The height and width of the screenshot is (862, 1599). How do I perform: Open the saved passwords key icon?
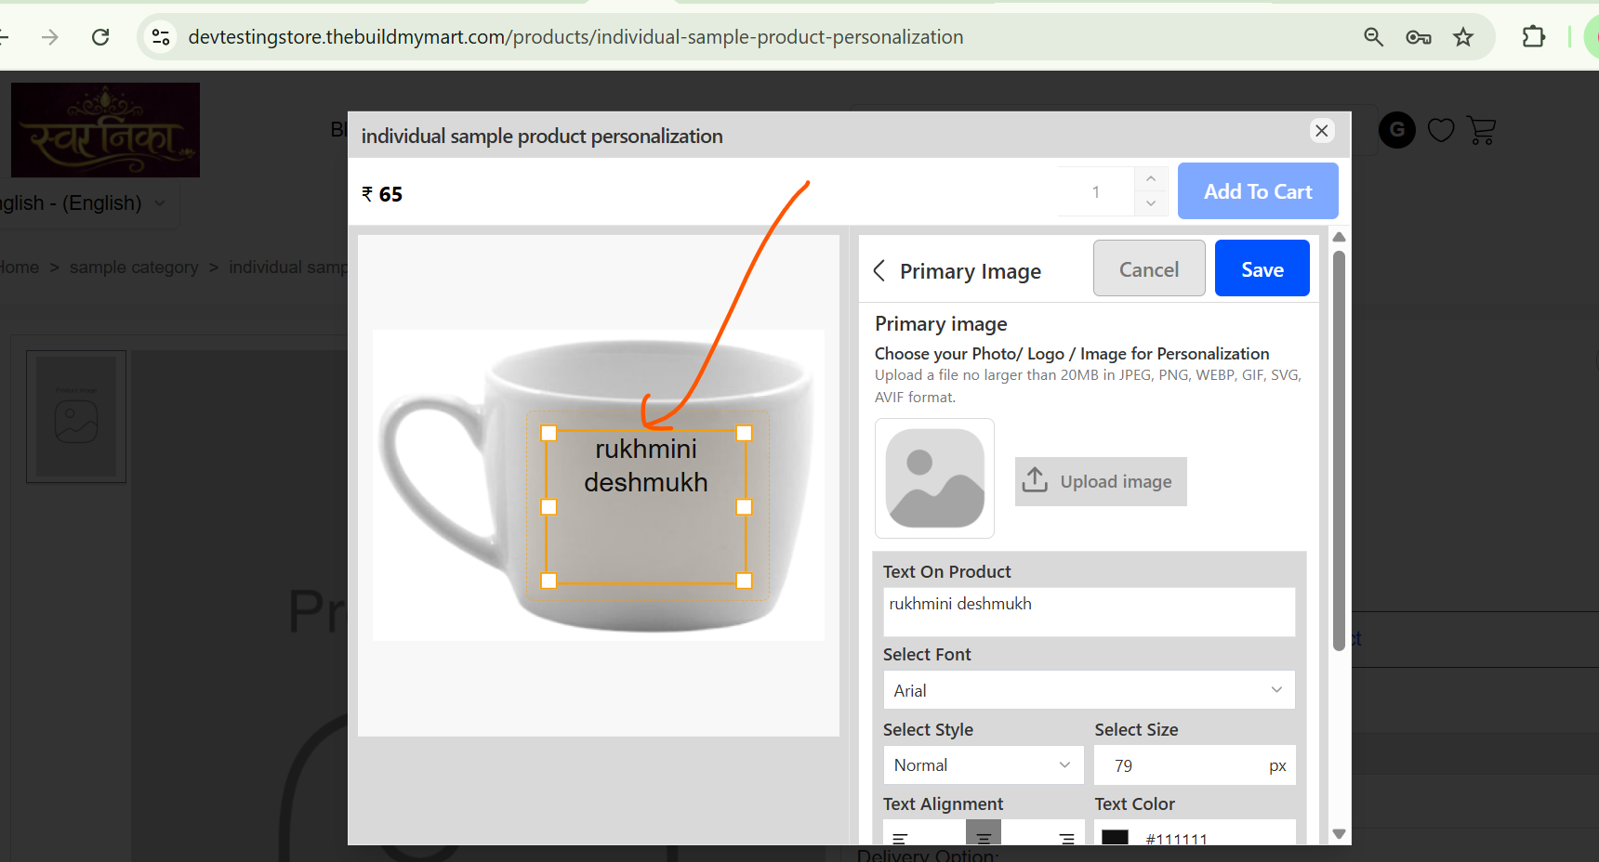1418,37
